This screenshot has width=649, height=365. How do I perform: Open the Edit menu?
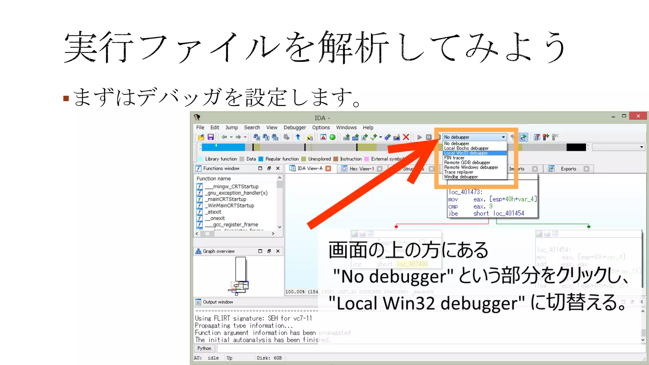point(215,127)
